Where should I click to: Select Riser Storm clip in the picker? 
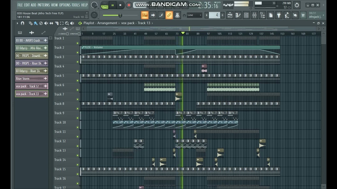[x=32, y=78]
